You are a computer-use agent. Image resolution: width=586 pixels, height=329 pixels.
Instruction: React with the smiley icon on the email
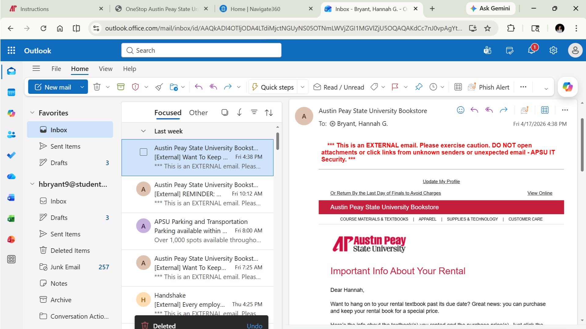pos(461,110)
